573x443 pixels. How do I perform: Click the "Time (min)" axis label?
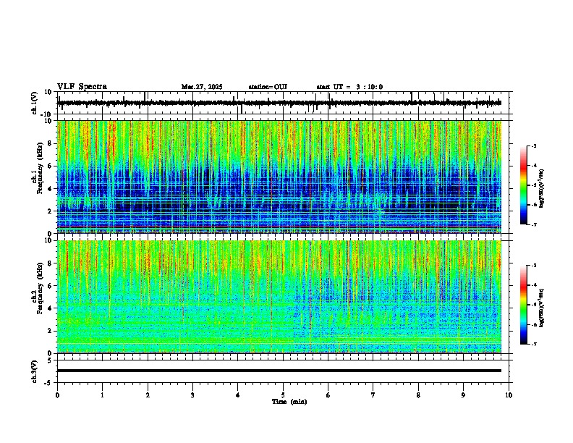tap(289, 402)
